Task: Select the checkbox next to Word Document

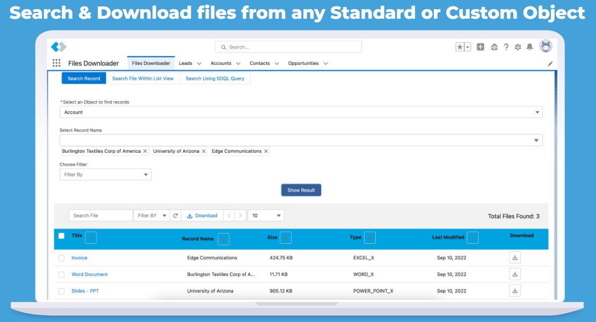Action: pos(61,274)
